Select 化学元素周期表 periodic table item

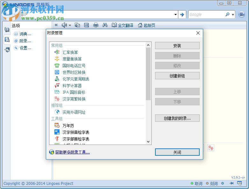[76, 79]
